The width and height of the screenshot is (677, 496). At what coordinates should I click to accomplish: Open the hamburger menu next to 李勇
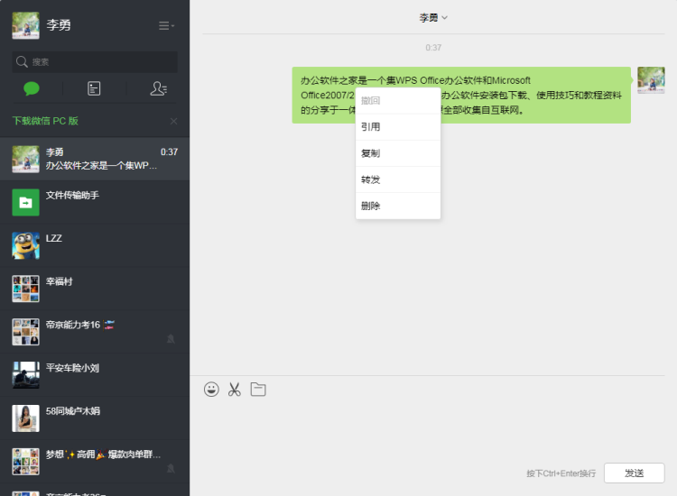(166, 26)
